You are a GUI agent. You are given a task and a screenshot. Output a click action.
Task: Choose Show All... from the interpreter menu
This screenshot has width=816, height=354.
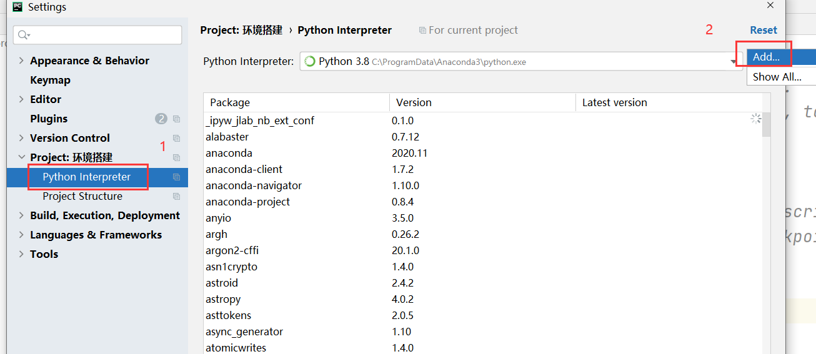click(x=781, y=77)
